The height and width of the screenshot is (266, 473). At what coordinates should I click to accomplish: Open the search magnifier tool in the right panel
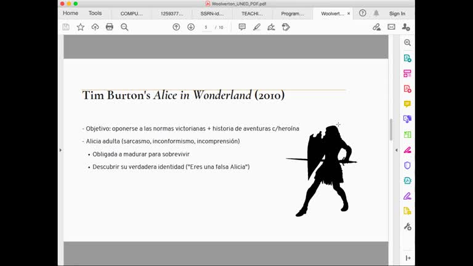[407, 43]
